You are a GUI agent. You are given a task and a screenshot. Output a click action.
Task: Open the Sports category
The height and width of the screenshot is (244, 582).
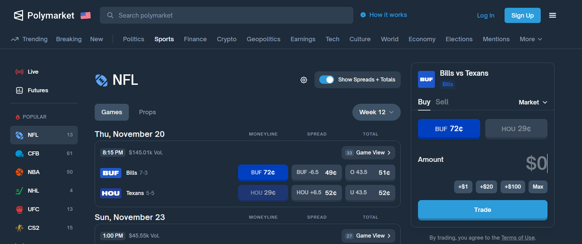tap(164, 39)
